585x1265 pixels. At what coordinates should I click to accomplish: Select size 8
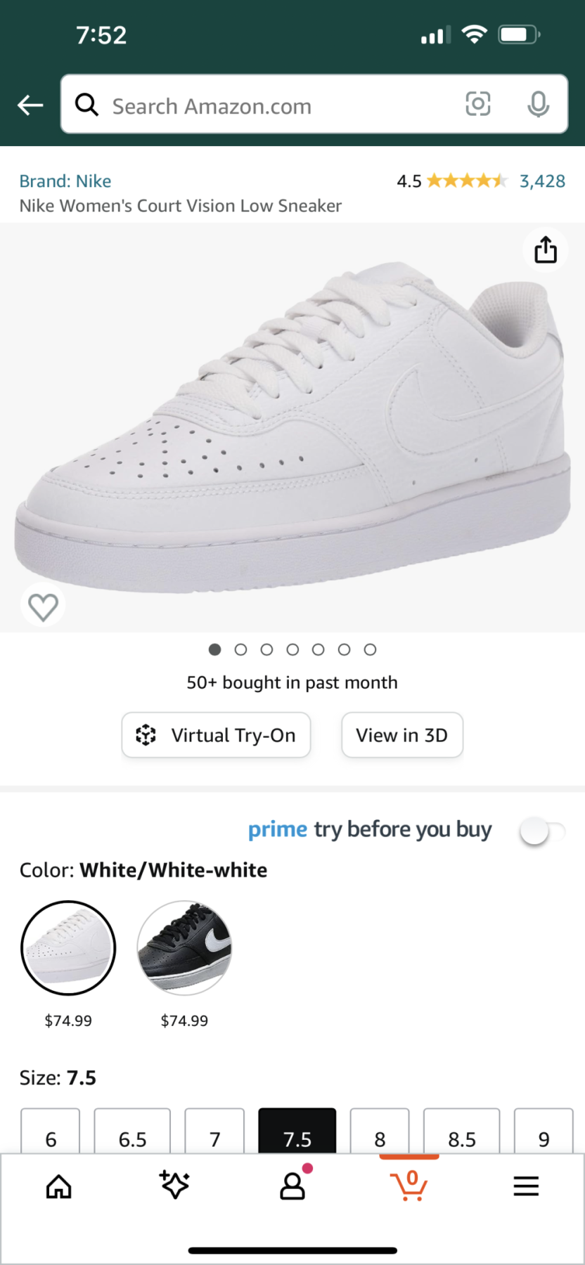pyautogui.click(x=380, y=1131)
